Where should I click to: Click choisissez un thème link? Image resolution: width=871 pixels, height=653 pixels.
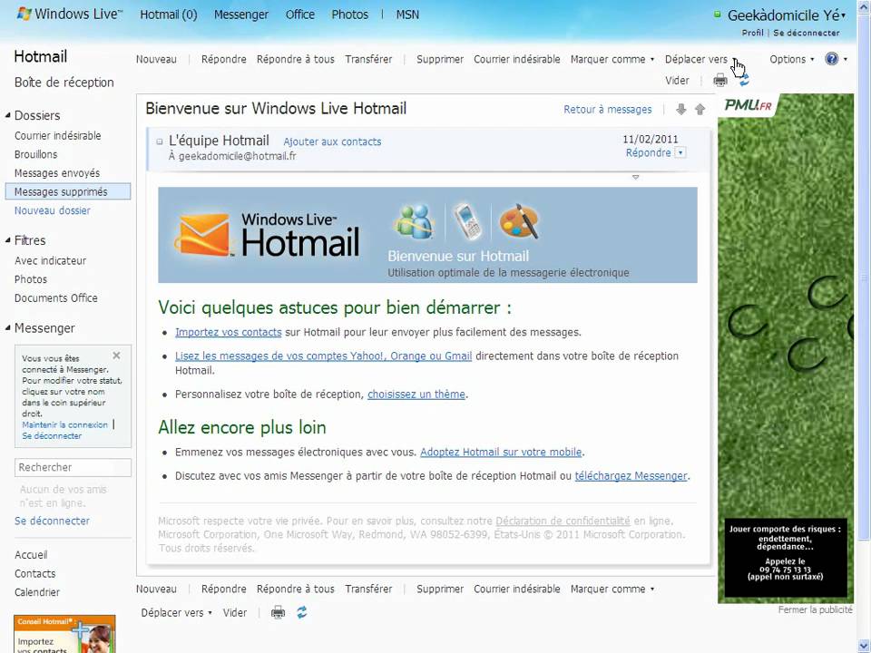pos(416,395)
